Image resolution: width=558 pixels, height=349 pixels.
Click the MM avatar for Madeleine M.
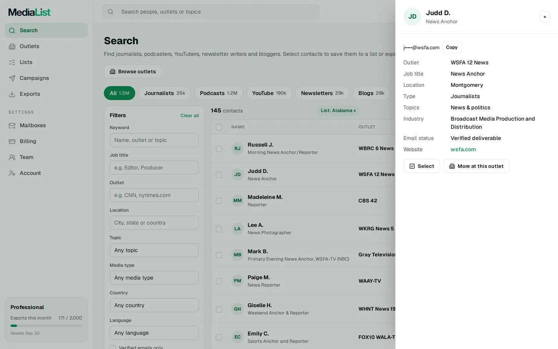(238, 200)
